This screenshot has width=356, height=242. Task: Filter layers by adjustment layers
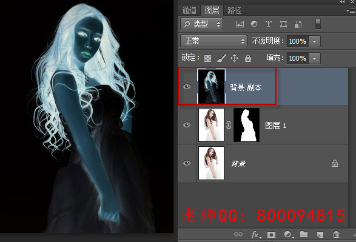coord(254,24)
